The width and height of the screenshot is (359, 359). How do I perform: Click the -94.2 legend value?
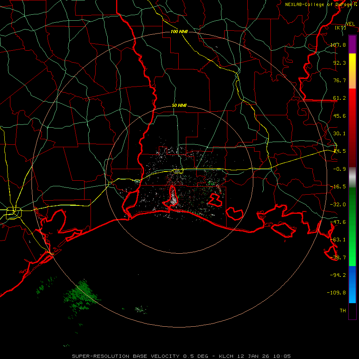(x=338, y=275)
